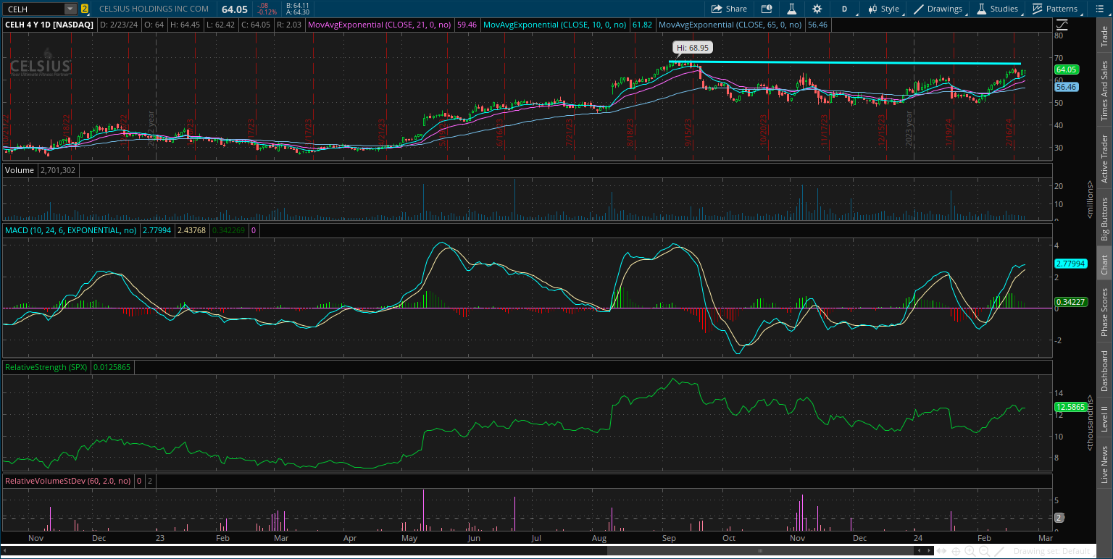
Task: Click the RelativeVolumeStDev study label
Action: click(68, 480)
